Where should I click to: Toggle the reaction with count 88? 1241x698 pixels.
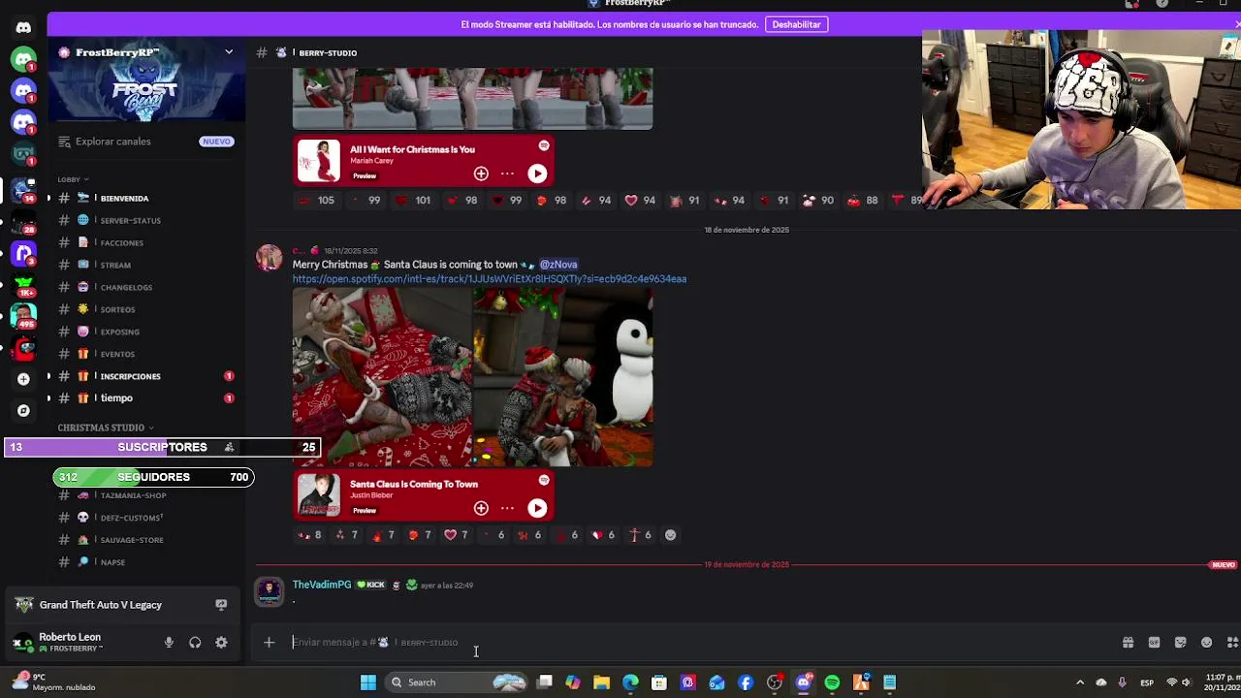point(862,201)
